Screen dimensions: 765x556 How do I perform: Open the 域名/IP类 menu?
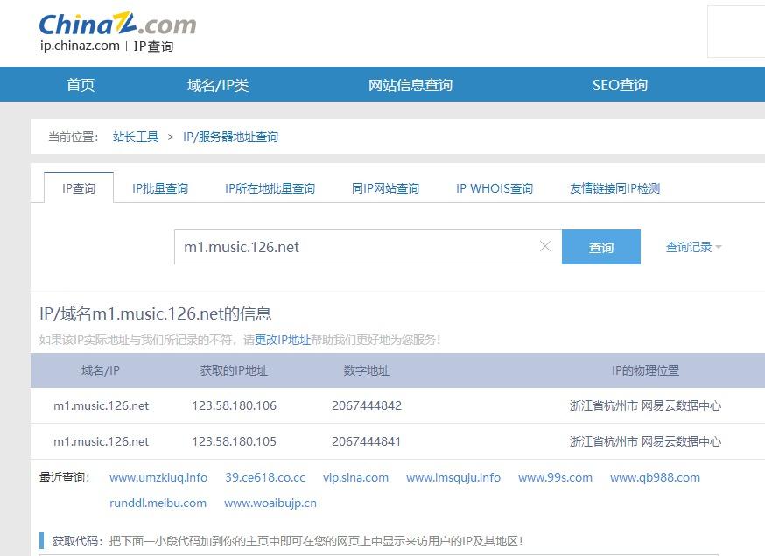[218, 85]
